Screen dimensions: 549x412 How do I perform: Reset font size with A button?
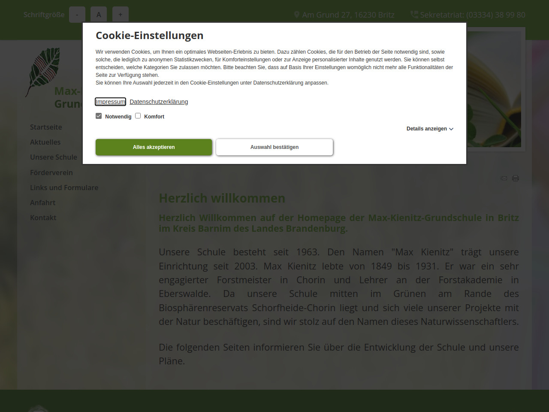click(x=99, y=15)
